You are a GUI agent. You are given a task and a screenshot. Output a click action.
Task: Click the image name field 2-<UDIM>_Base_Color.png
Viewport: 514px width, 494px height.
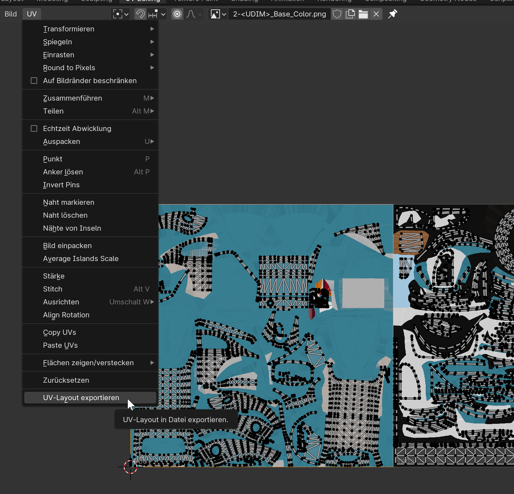point(279,14)
